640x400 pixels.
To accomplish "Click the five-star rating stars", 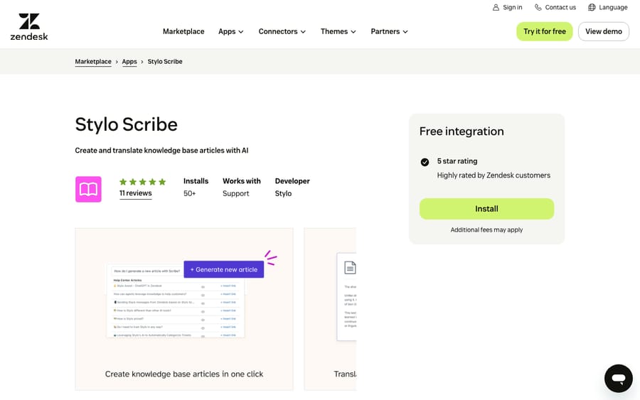I will (142, 182).
